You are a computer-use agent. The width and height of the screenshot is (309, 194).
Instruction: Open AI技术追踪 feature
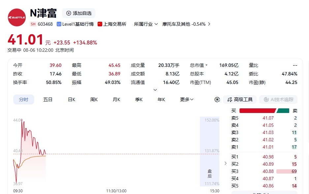tap(278, 99)
